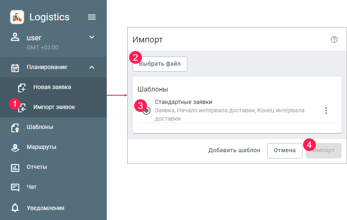Click the Импорт submit button

[324, 151]
